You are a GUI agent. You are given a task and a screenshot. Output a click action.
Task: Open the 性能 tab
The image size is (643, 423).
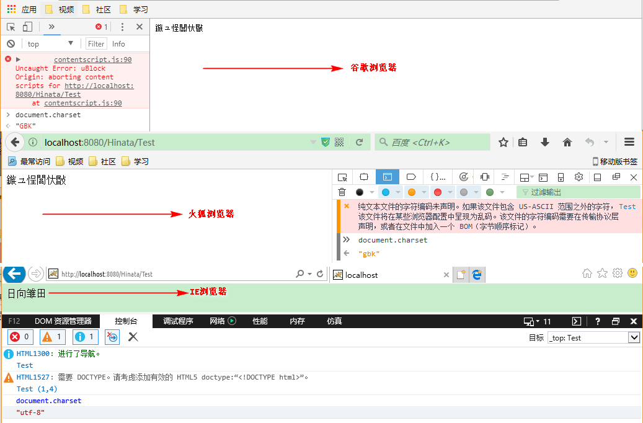tap(260, 321)
